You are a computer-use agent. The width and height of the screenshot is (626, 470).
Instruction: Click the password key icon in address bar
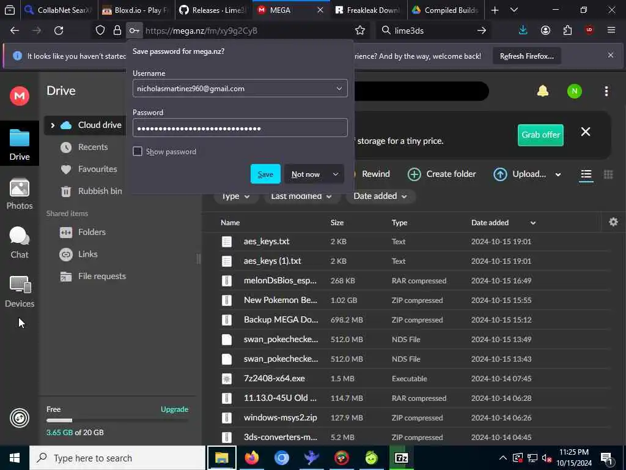coord(134,31)
